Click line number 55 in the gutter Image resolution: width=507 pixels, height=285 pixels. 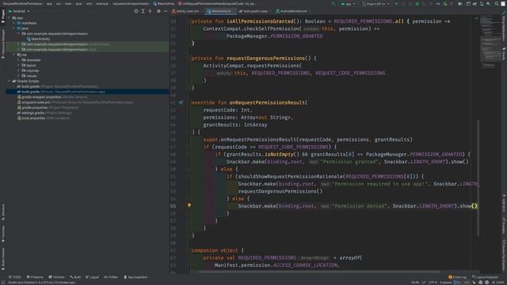[173, 206]
